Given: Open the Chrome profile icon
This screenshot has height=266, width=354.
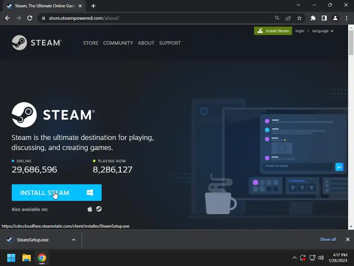Looking at the screenshot, I should pos(335,18).
